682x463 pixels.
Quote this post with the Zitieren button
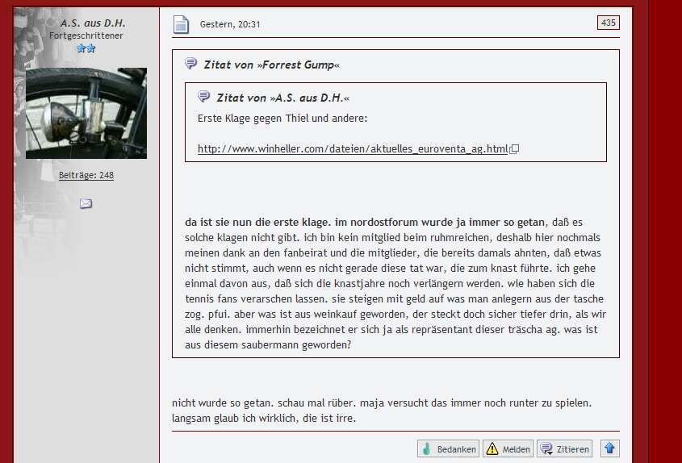pyautogui.click(x=564, y=449)
